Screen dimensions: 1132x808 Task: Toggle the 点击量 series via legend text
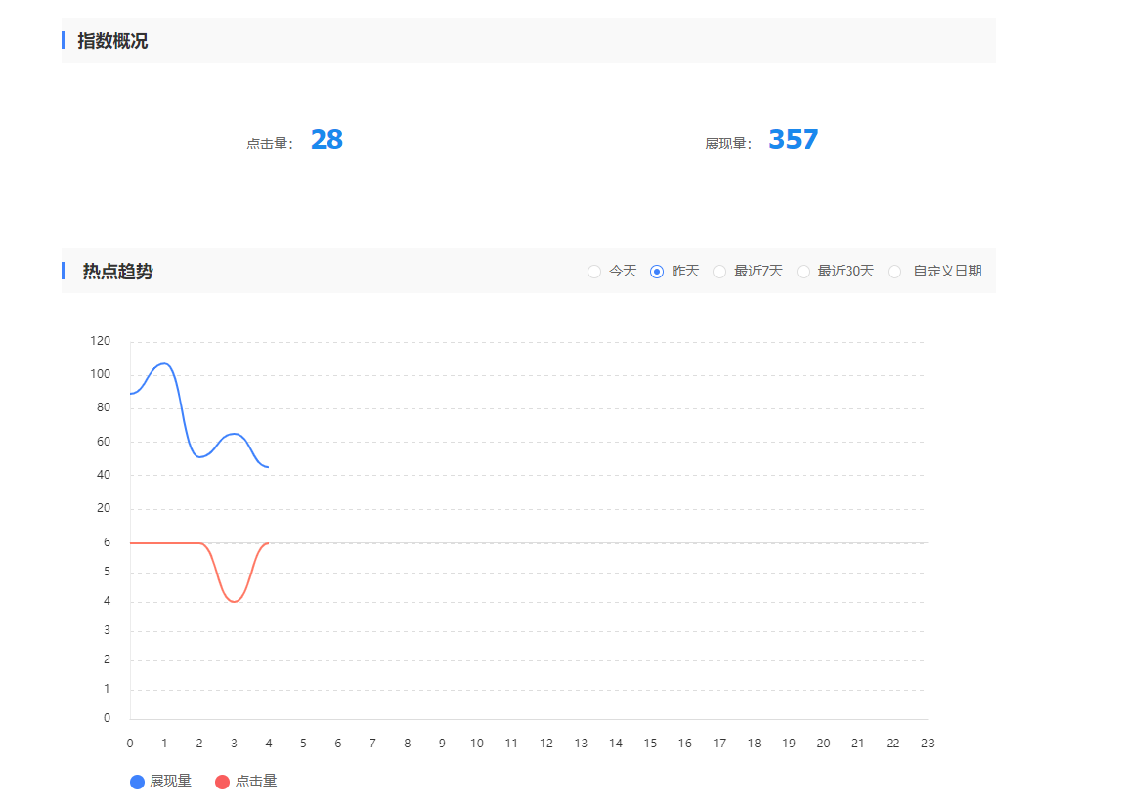tap(256, 782)
